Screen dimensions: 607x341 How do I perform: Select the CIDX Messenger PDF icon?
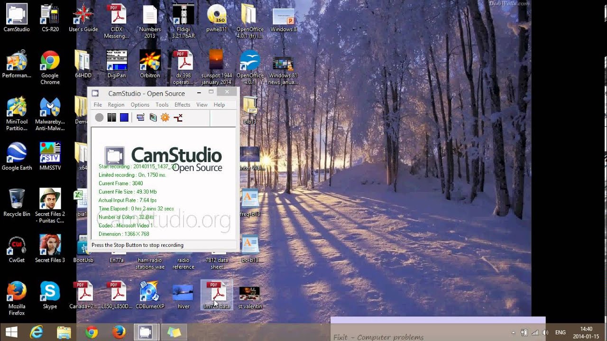tap(117, 21)
